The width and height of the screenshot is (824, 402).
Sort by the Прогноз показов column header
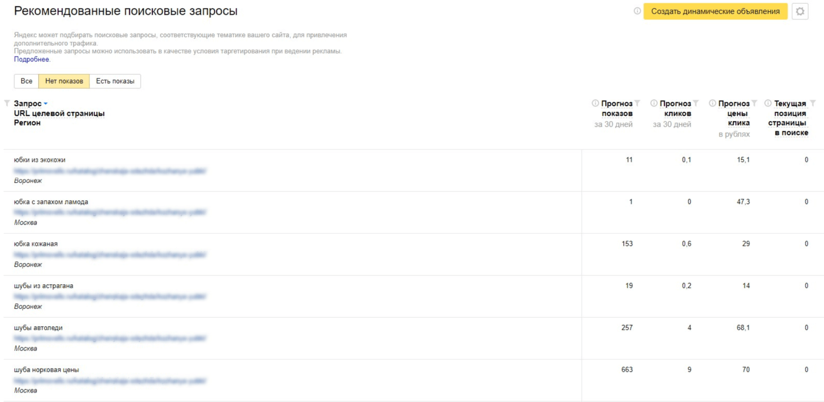[617, 108]
